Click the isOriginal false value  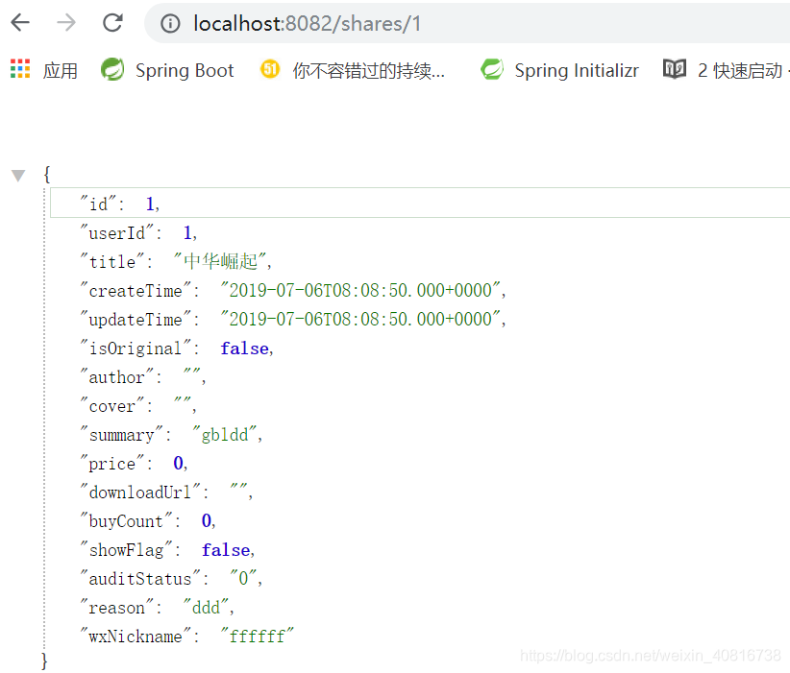click(x=244, y=349)
